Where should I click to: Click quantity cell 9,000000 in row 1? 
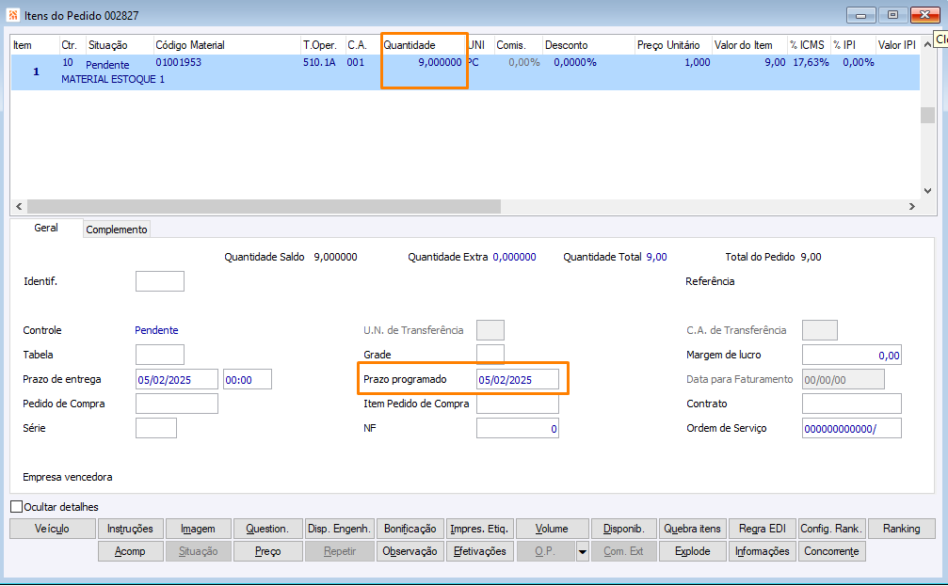coord(440,62)
